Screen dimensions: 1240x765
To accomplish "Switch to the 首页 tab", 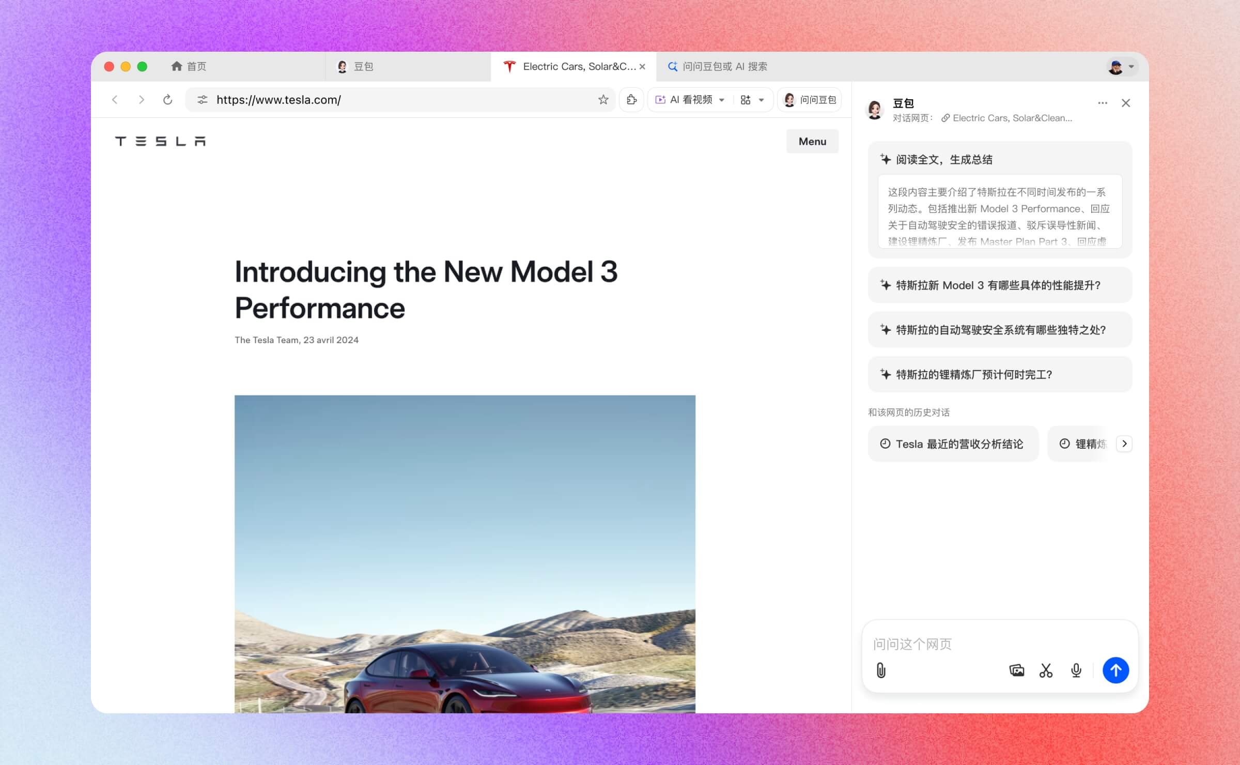I will pos(189,67).
